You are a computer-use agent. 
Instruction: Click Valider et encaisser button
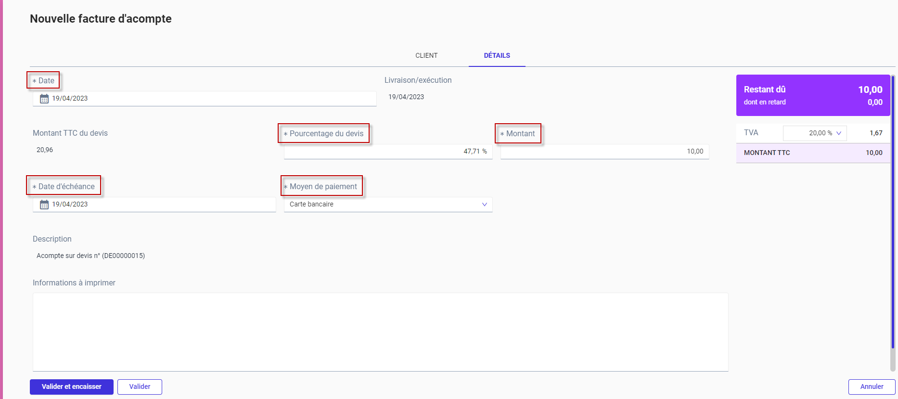tap(72, 387)
